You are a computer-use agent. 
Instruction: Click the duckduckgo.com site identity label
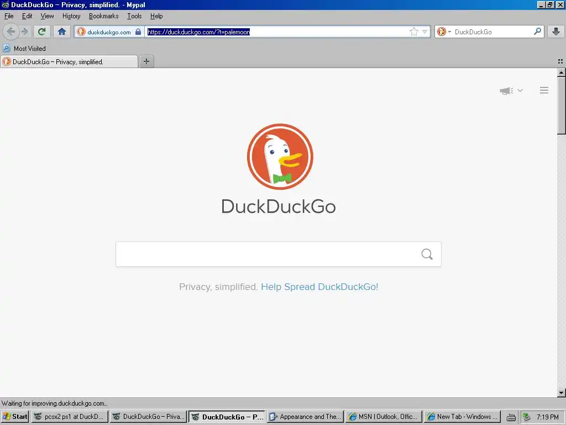click(x=109, y=32)
